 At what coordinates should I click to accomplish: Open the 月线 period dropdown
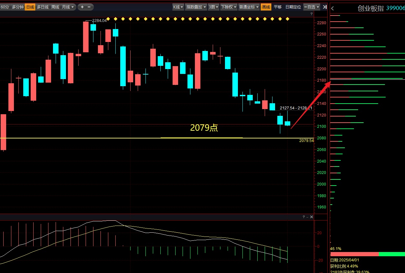pos(68,7)
